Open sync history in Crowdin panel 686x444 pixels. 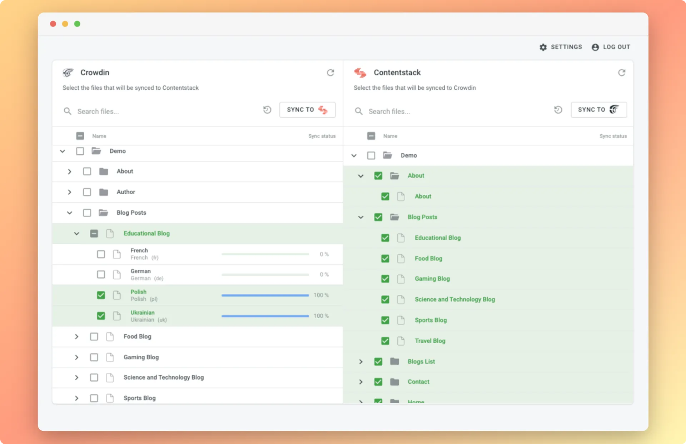[x=267, y=110]
